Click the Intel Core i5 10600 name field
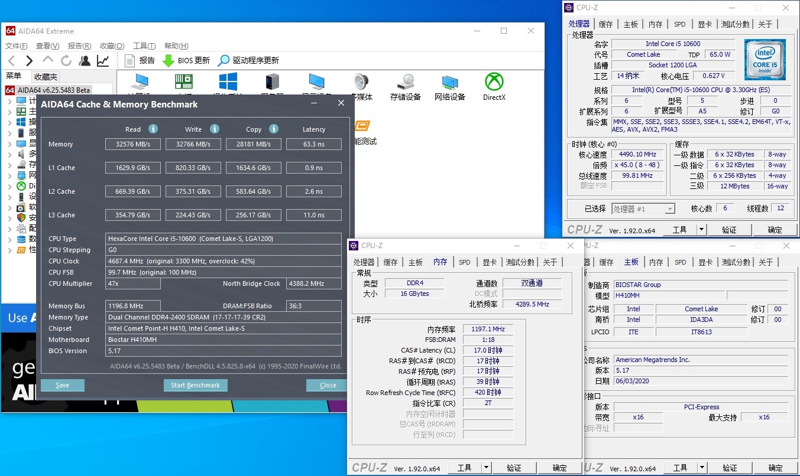 pyautogui.click(x=673, y=44)
